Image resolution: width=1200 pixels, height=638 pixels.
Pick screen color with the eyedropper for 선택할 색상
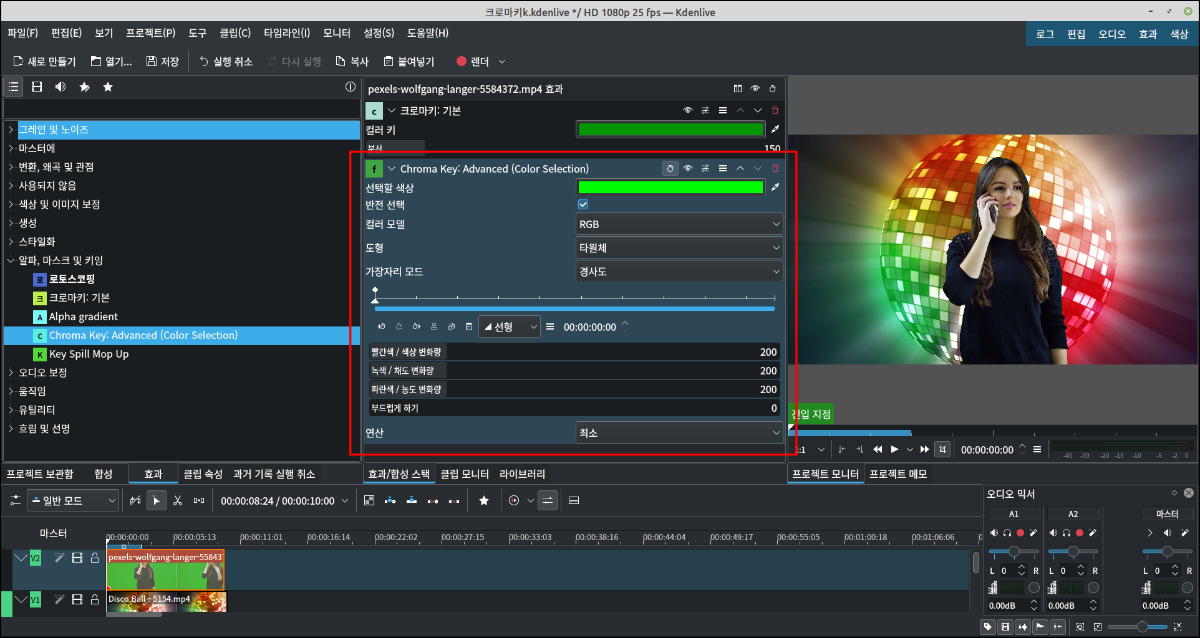775,187
